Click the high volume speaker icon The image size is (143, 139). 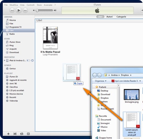click(55, 10)
